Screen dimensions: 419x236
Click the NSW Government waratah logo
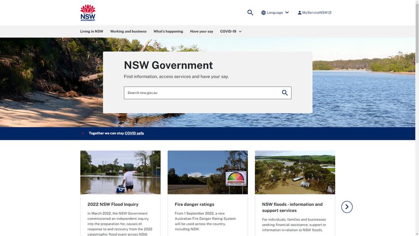coord(88,13)
